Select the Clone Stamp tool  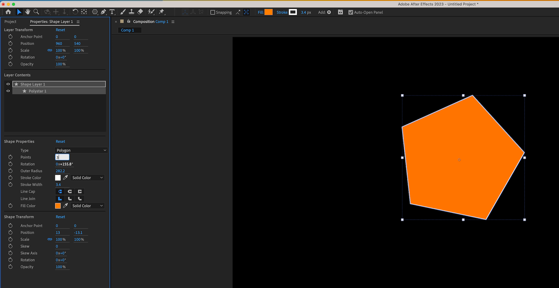[132, 12]
